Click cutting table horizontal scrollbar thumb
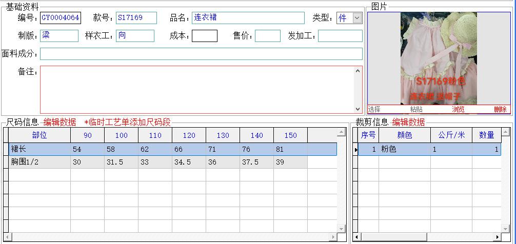 coord(393,237)
